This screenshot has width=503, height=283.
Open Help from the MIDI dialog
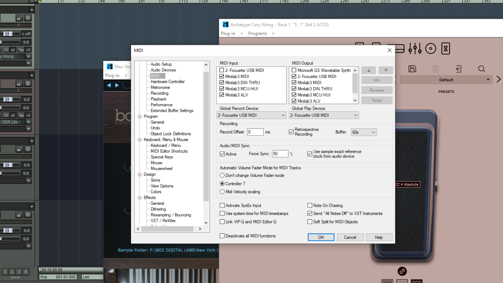[379, 237]
